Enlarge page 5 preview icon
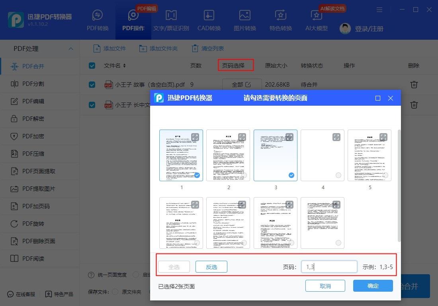The height and width of the screenshot is (306, 438). tap(383, 137)
